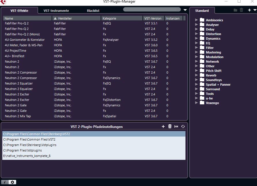Switch to the VST-Instrumente tab

pos(56,11)
